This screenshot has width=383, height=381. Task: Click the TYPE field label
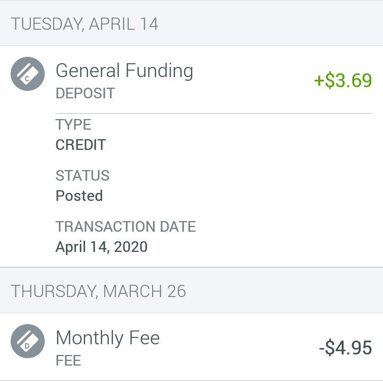(x=73, y=125)
